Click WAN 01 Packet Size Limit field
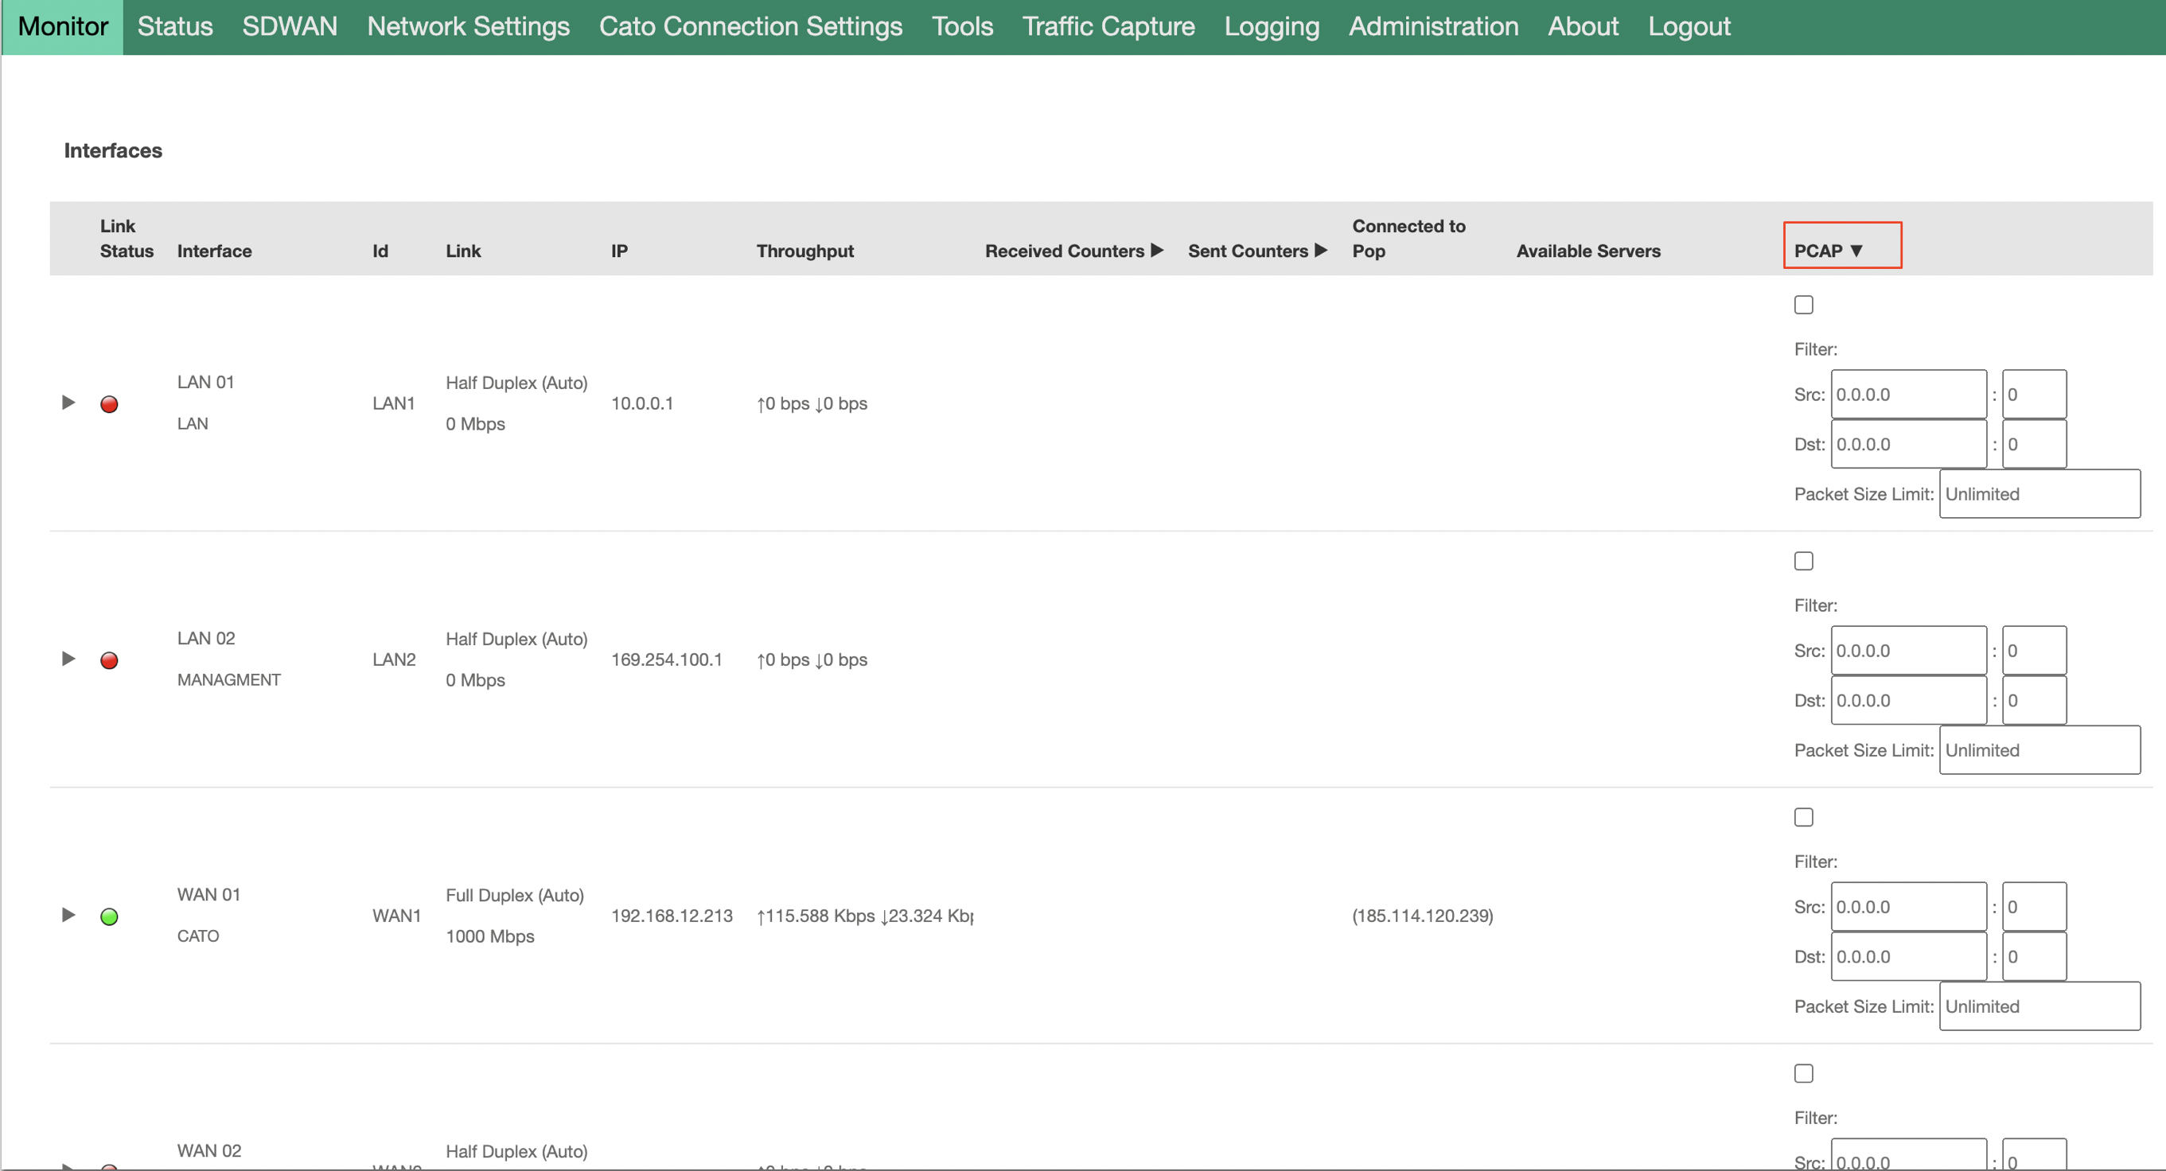 pyautogui.click(x=2039, y=1006)
